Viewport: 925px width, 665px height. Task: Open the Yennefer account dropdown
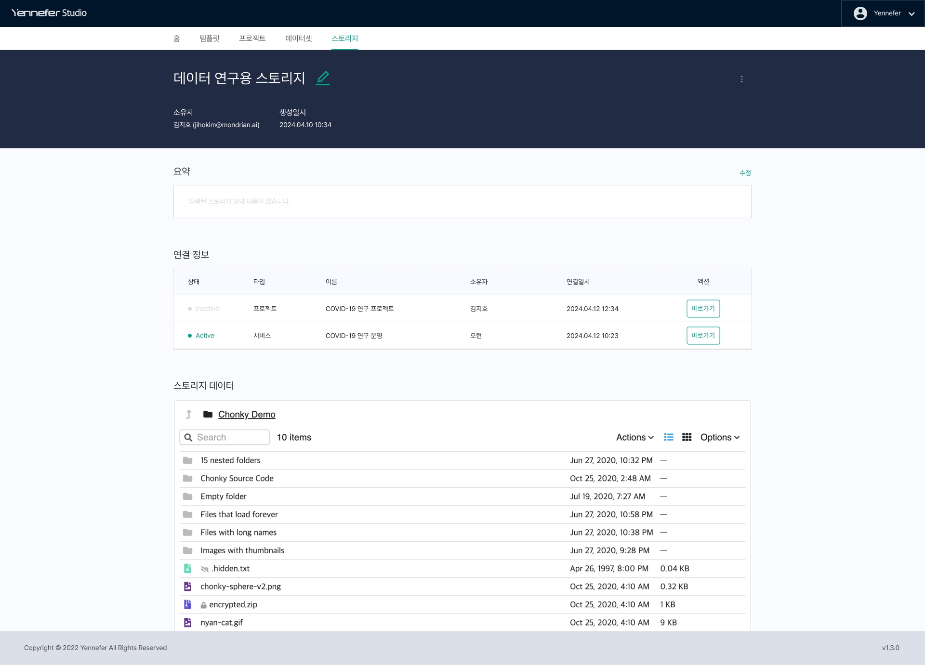click(911, 13)
